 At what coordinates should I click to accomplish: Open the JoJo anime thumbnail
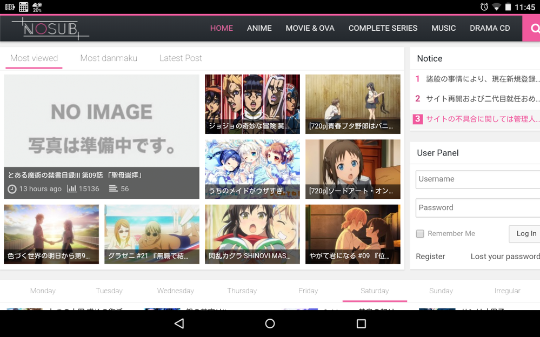[x=252, y=104]
